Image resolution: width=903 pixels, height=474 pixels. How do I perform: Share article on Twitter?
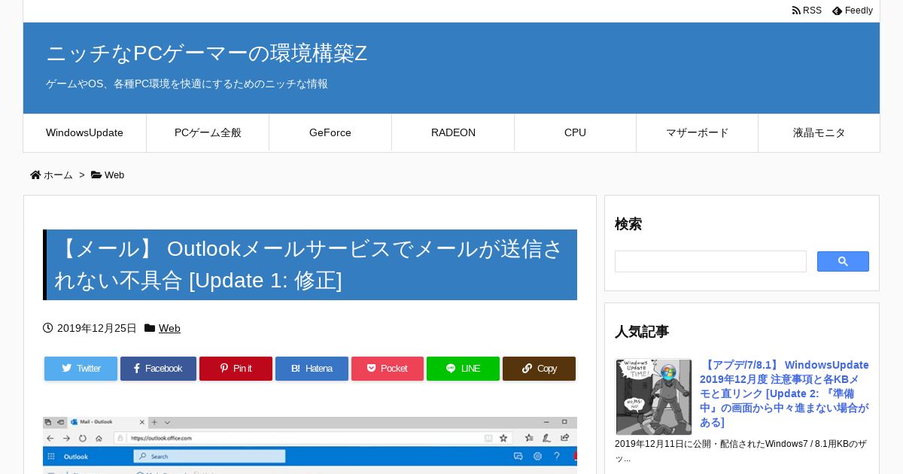(x=81, y=369)
